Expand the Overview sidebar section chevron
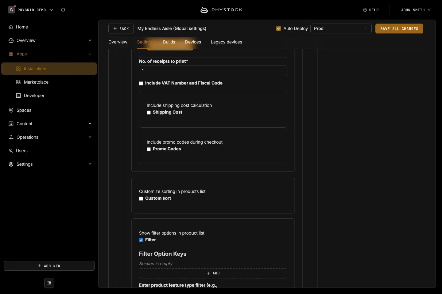 point(90,40)
